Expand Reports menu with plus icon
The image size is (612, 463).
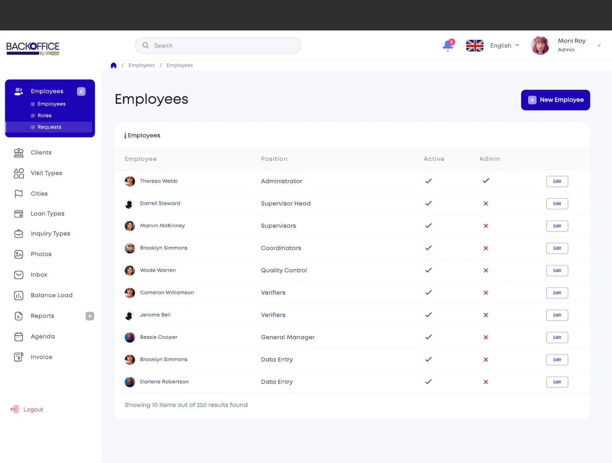[x=90, y=316]
